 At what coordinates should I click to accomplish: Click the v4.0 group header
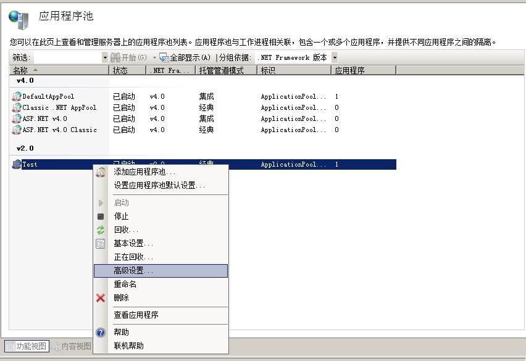tap(25, 80)
